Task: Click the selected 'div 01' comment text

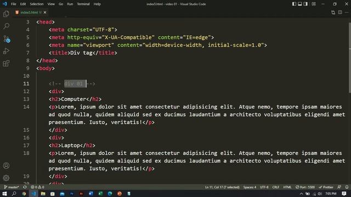Action: point(75,84)
